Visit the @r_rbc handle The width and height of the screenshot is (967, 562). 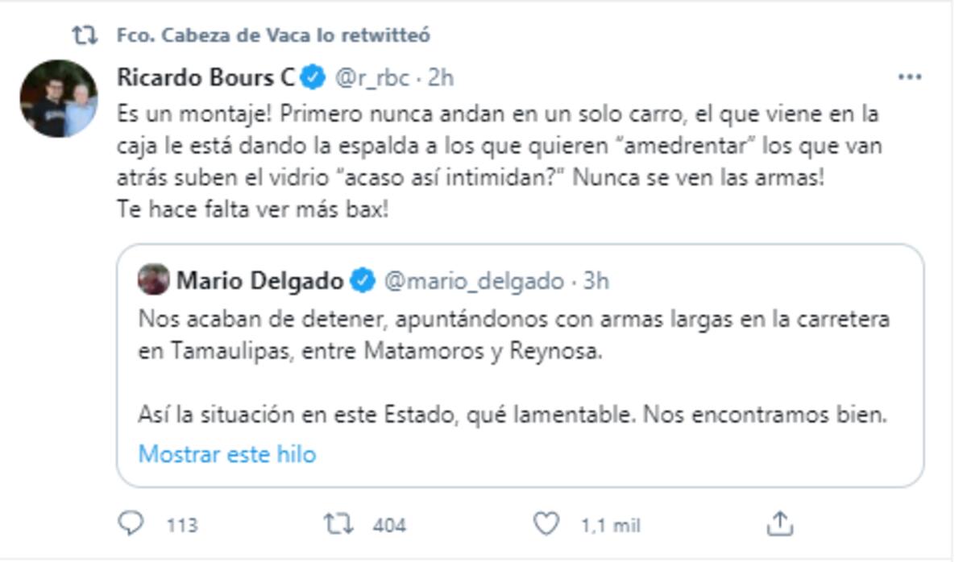pyautogui.click(x=371, y=79)
